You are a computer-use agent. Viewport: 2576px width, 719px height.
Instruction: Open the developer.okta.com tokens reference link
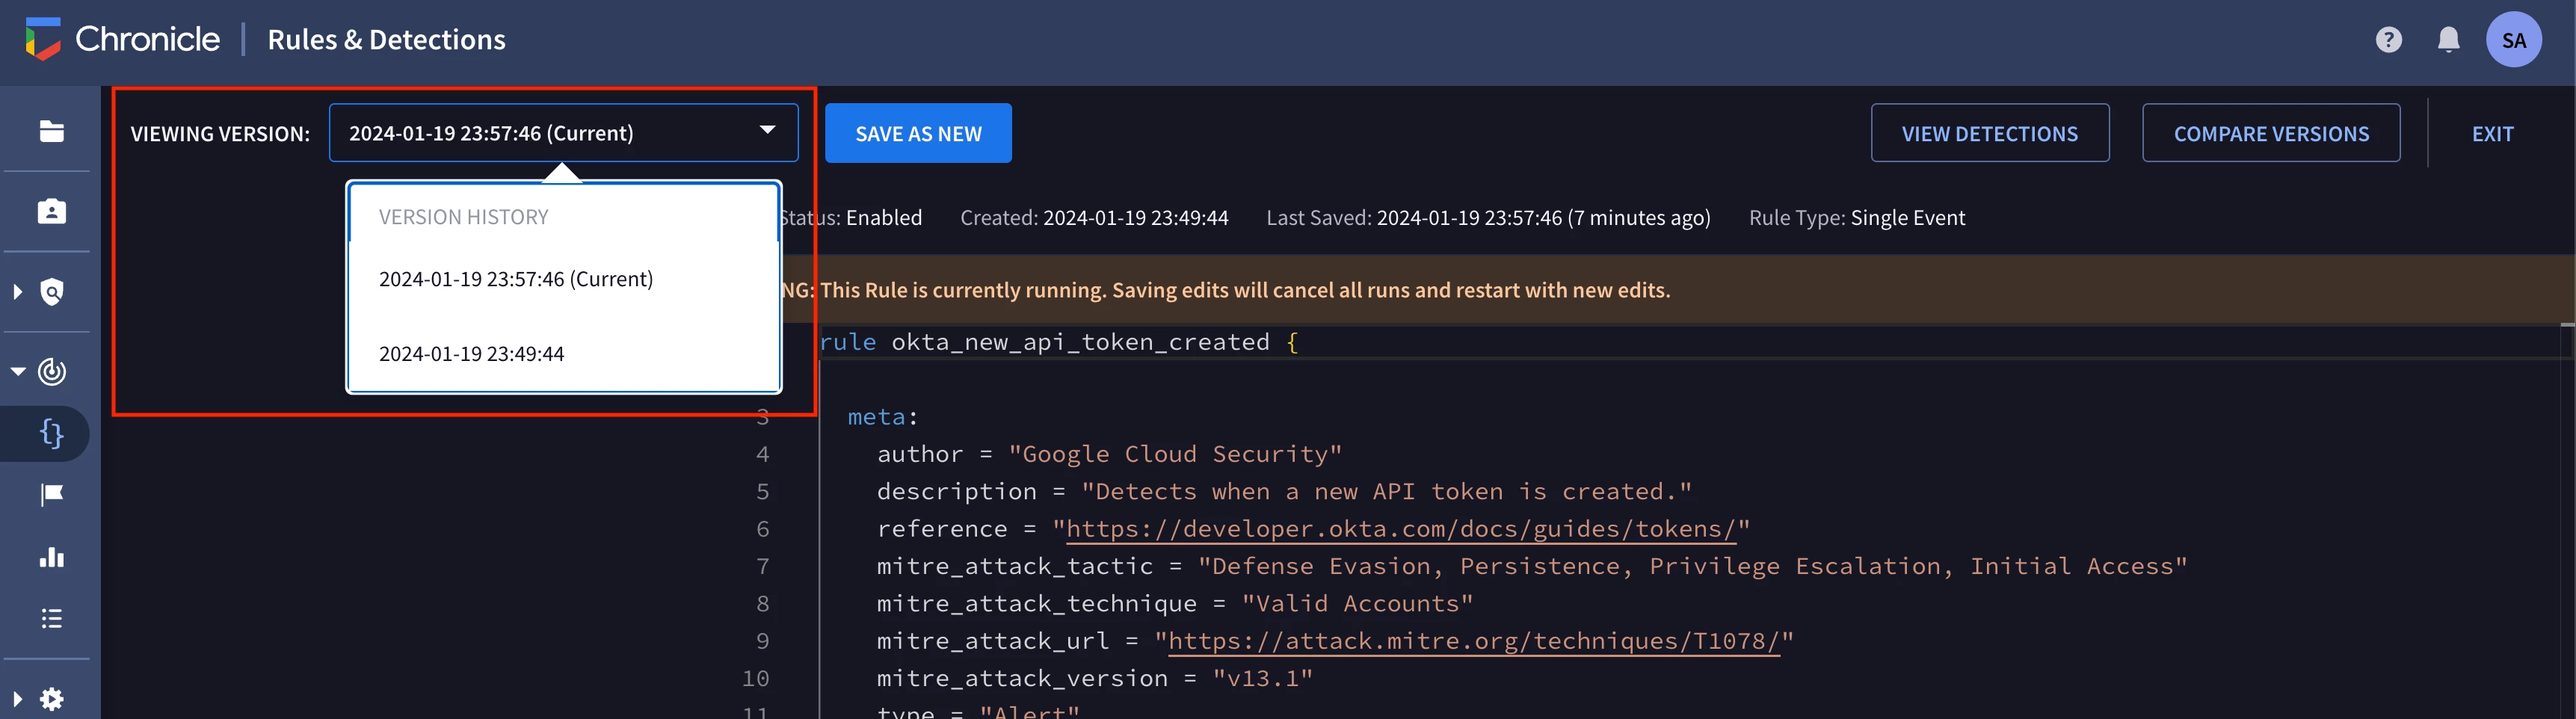coord(1401,529)
